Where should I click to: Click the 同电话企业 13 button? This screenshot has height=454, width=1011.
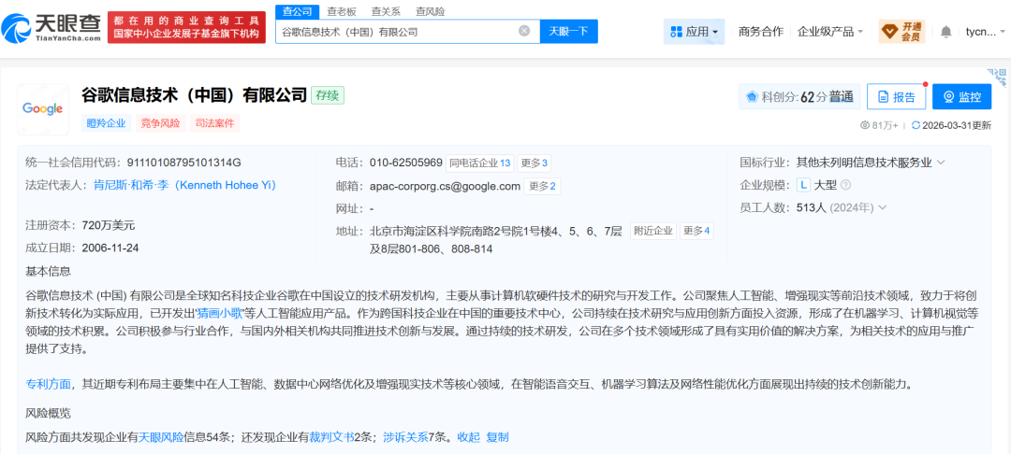coord(479,163)
